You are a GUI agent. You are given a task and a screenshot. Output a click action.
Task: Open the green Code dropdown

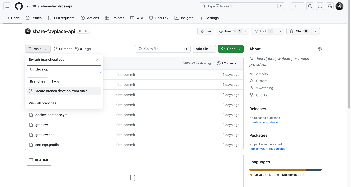pyautogui.click(x=231, y=49)
